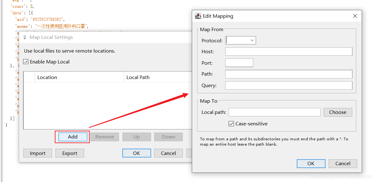
Task: Import Map Local settings
Action: click(38, 153)
